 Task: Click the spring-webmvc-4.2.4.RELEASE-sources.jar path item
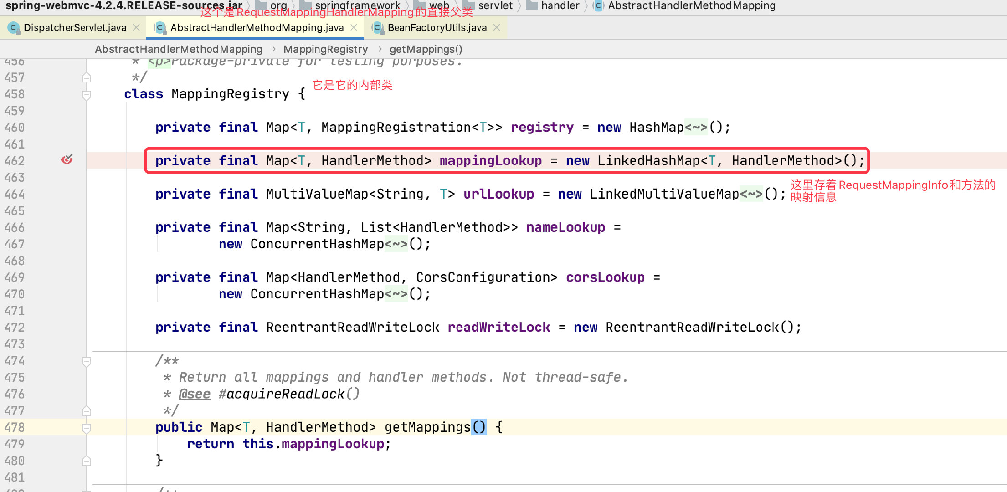coord(123,5)
